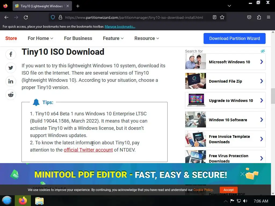Expand the Resource dropdown menu
The height and width of the screenshot is (206, 275).
[147, 38]
